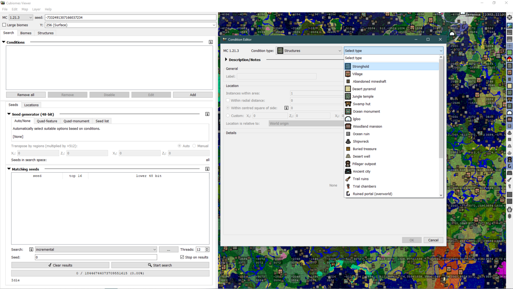Switch to the Biomes tab

click(x=26, y=33)
